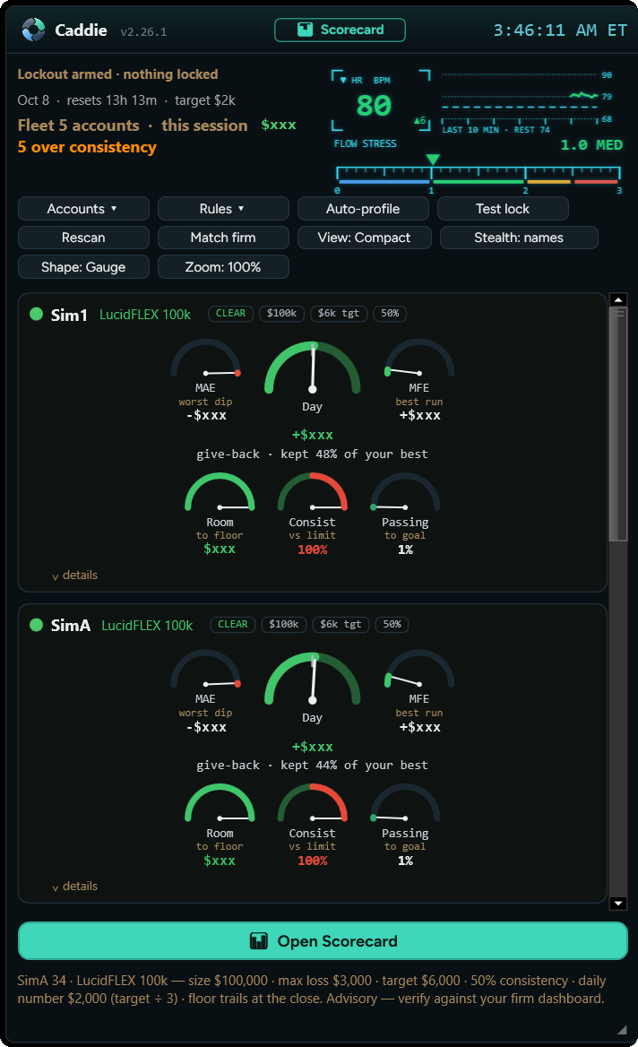The image size is (638, 1047).
Task: Click the 80 BPM readout
Action: click(x=374, y=106)
